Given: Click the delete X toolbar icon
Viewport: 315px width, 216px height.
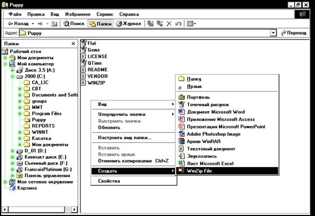Looking at the screenshot, I should 169,24.
